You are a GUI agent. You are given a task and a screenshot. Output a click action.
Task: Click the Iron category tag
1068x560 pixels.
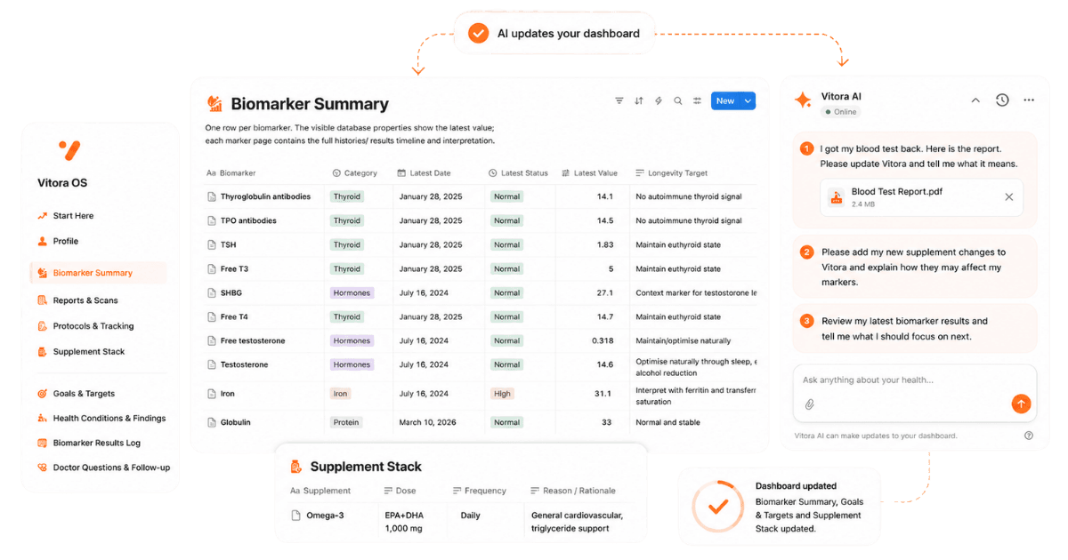pyautogui.click(x=340, y=394)
